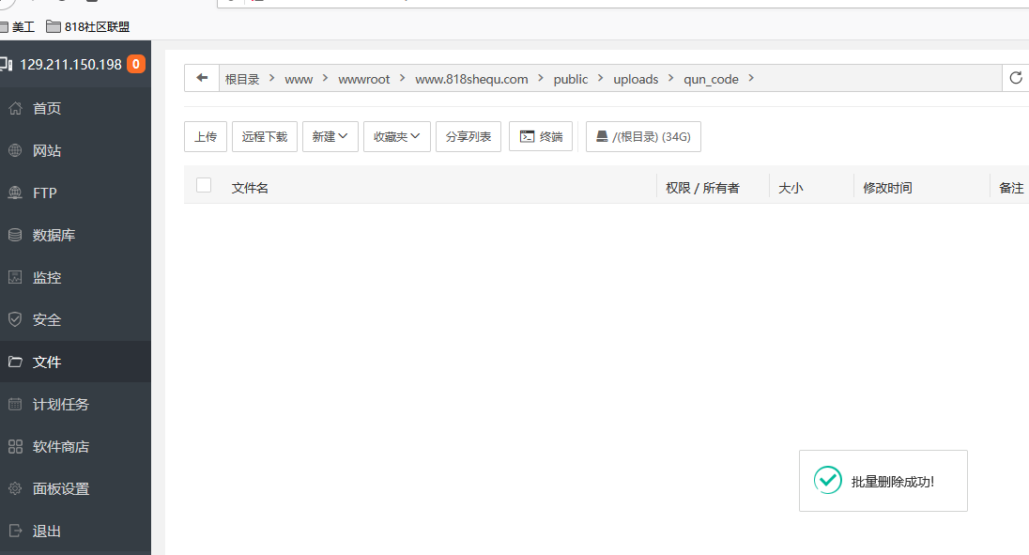The image size is (1029, 555).
Task: Open 面板设置 panel settings
Action: pyautogui.click(x=61, y=489)
